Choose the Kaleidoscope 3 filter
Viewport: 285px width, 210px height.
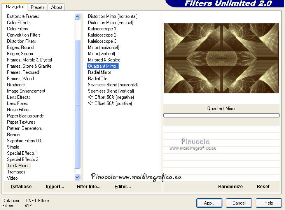point(102,41)
